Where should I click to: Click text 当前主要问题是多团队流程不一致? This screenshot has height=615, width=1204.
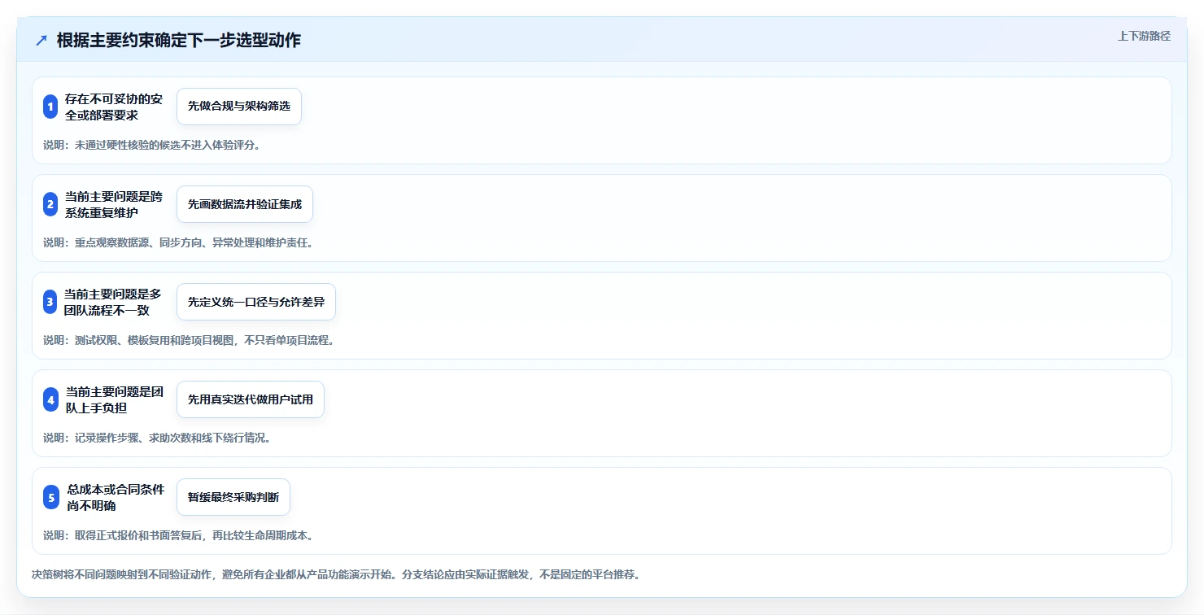114,302
